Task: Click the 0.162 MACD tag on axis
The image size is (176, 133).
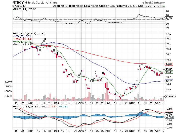Action: pos(169,114)
